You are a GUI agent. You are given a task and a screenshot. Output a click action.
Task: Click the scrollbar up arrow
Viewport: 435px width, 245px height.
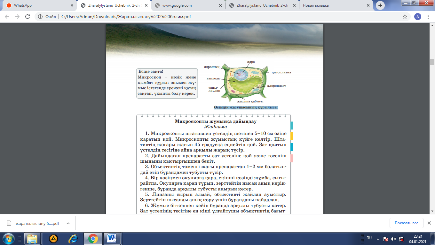click(432, 26)
